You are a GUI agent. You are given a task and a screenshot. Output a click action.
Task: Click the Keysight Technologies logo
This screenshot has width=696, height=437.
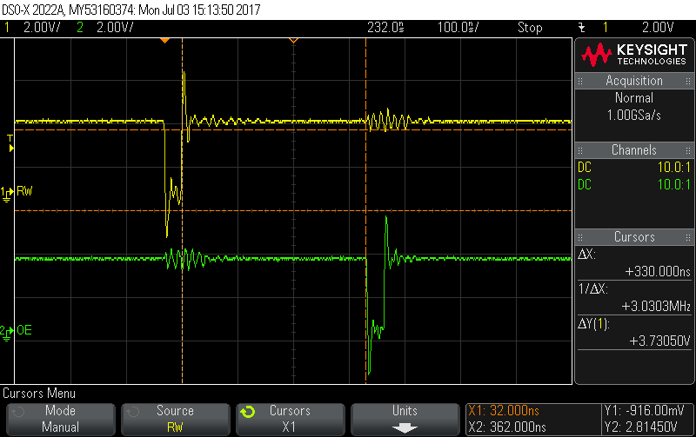coord(634,55)
